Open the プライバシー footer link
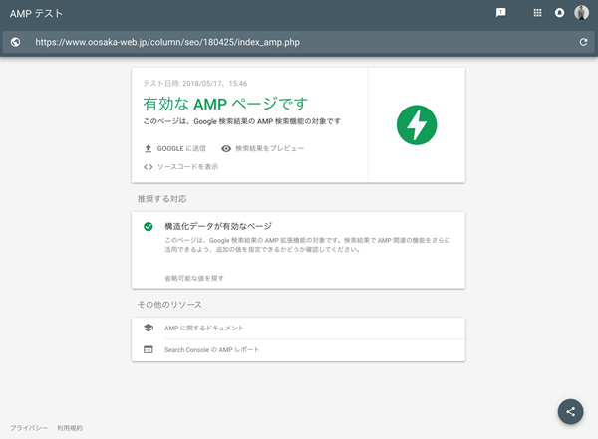 point(29,428)
